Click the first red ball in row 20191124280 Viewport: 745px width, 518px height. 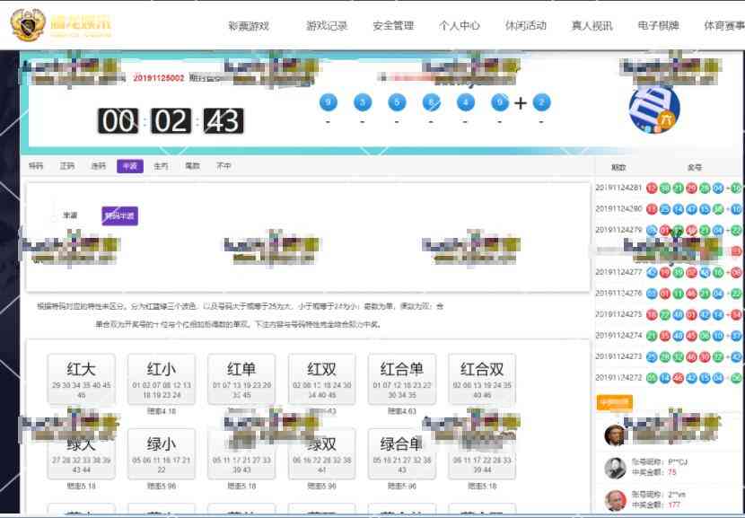coord(652,209)
